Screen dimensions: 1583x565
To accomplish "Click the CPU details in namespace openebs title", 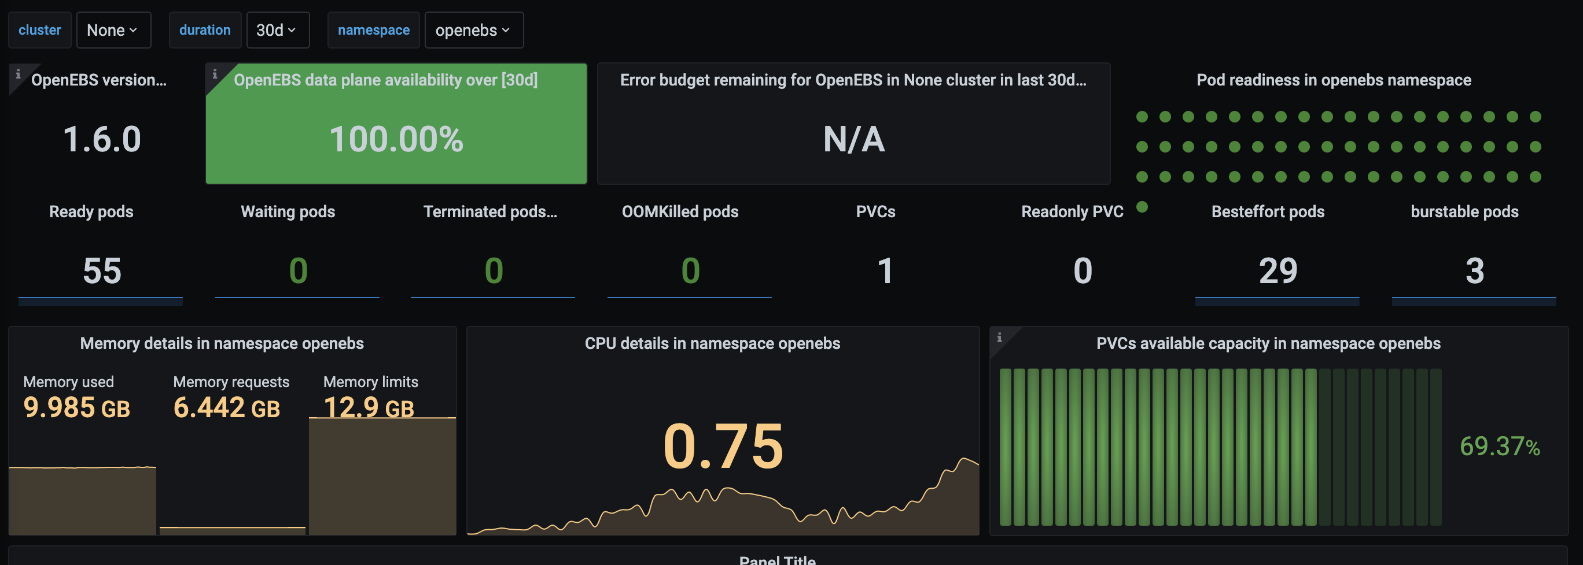I will [x=712, y=344].
